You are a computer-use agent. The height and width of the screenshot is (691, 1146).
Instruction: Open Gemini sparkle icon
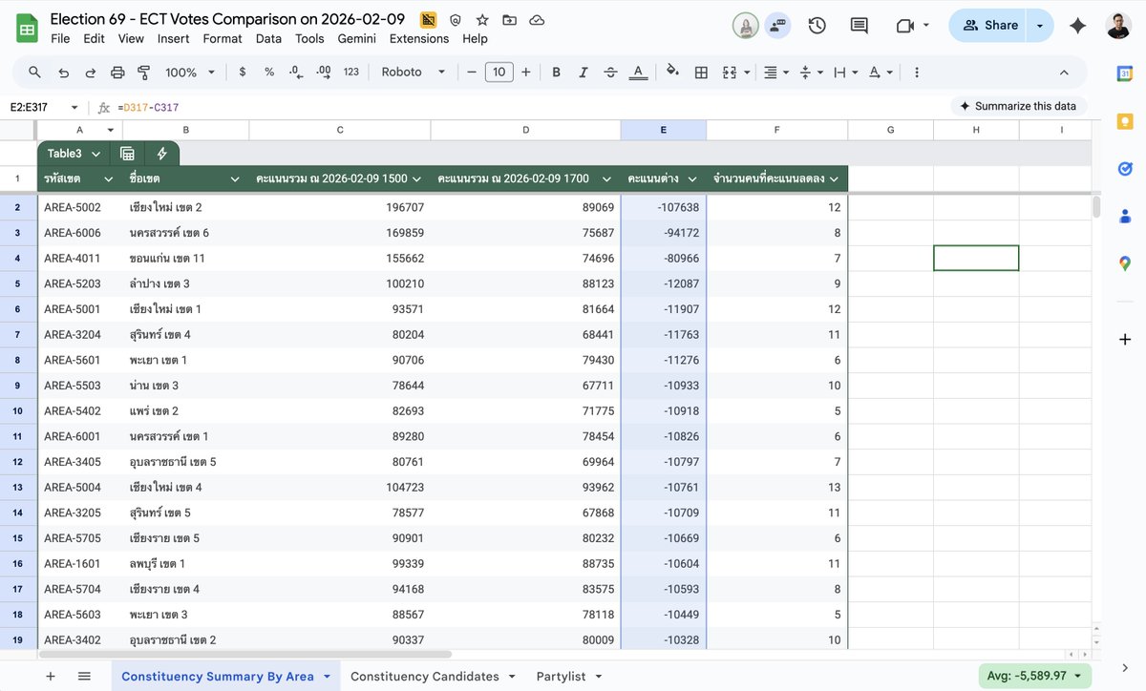coord(1078,26)
